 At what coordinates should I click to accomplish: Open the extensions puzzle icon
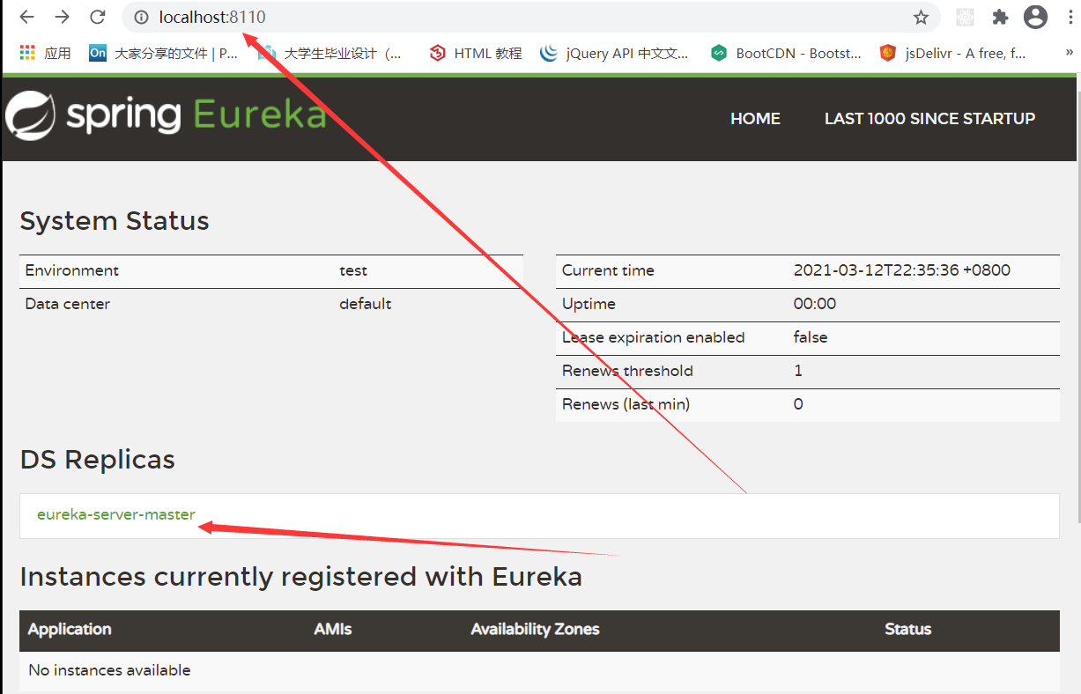click(1000, 17)
